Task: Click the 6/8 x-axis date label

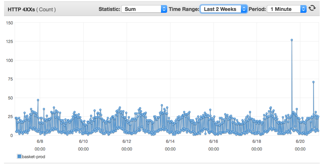Action: (40, 141)
